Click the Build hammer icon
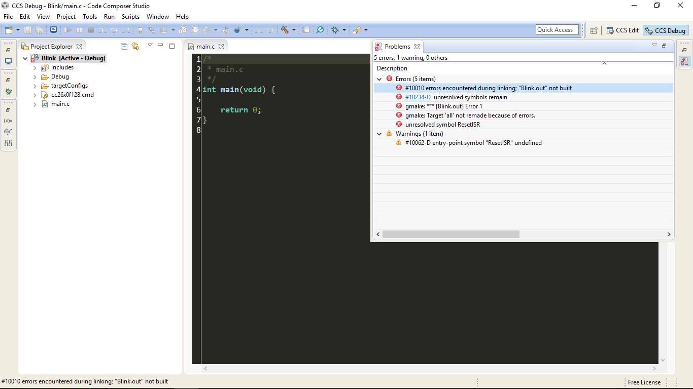Viewport: 693px width, 389px height. coord(285,30)
